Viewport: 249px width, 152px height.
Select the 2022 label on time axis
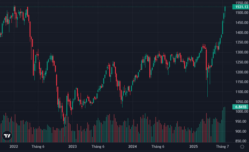(x=14, y=147)
